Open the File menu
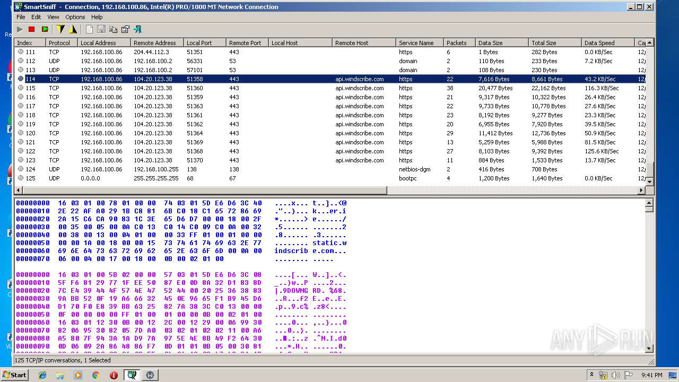The height and width of the screenshot is (382, 679). [21, 17]
